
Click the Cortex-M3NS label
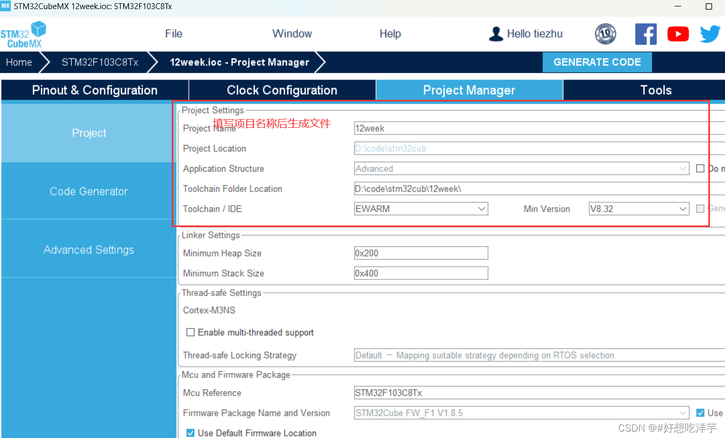[x=209, y=310]
